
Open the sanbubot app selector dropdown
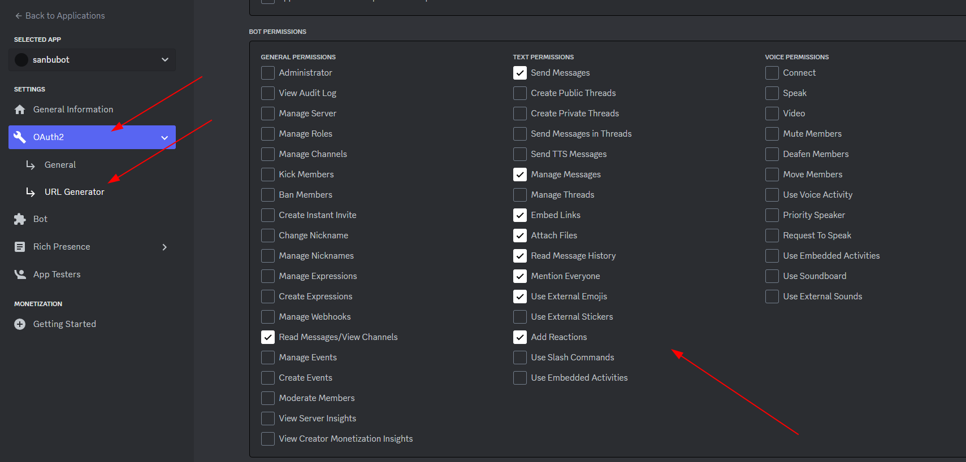[x=92, y=60]
